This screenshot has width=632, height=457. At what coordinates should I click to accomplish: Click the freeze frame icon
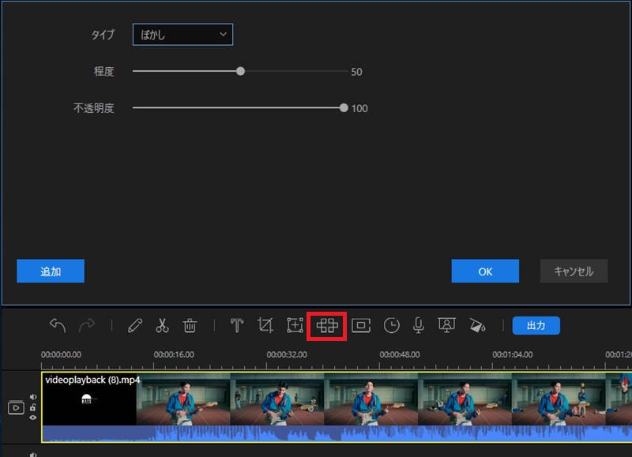[x=361, y=325]
